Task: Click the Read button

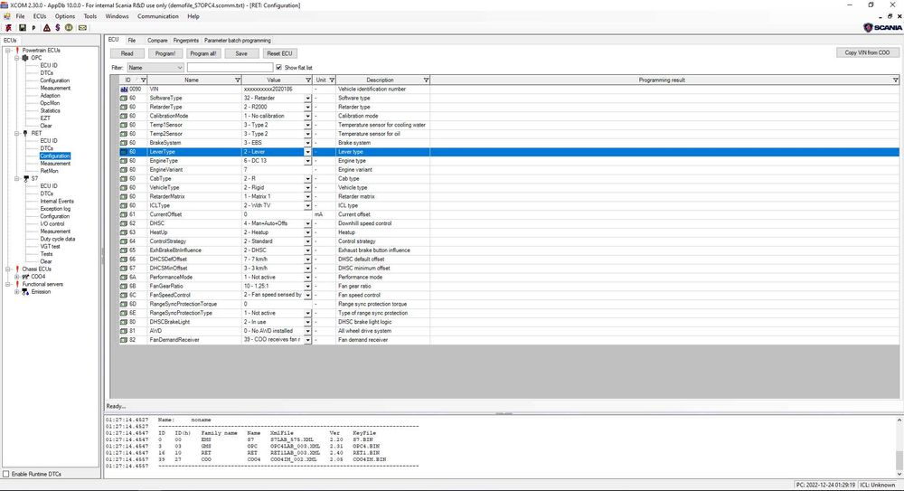Action: tap(127, 53)
